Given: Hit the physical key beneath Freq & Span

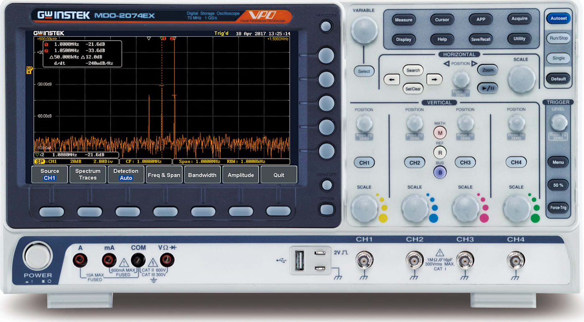Looking at the screenshot, I should coord(165,212).
